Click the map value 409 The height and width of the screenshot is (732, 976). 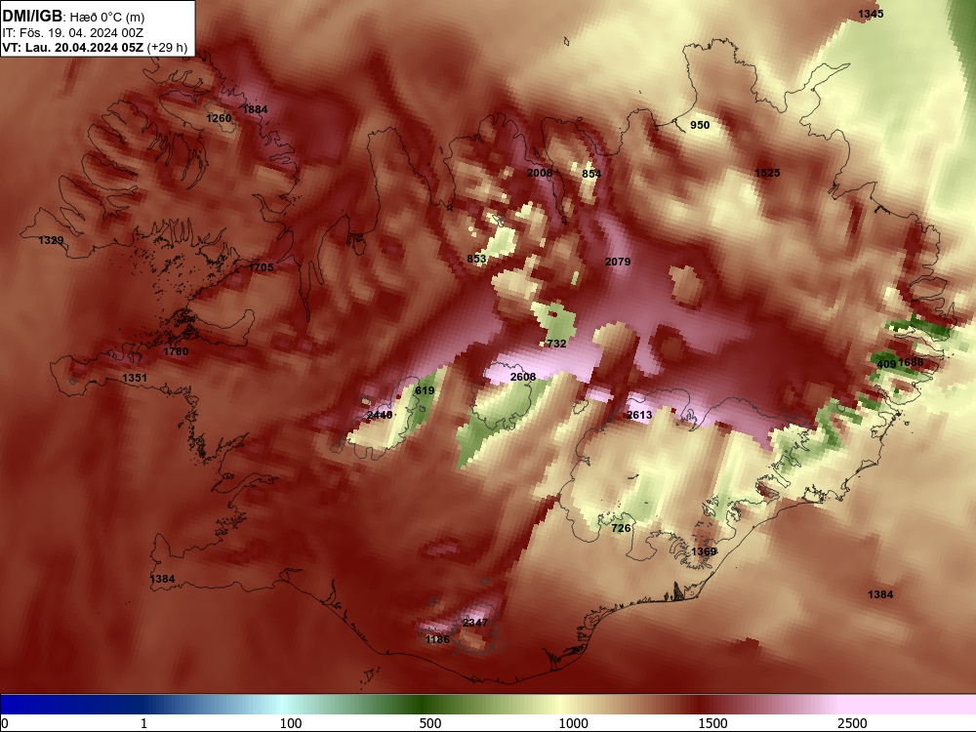coord(886,365)
